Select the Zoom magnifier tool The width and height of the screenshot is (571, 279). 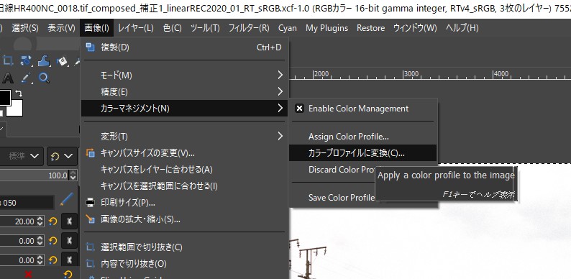coord(44,78)
